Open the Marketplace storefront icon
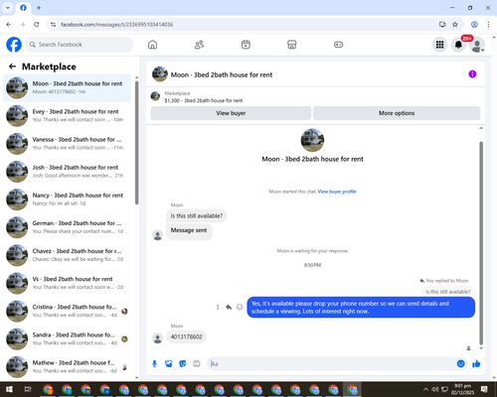The image size is (497, 397). coord(292,45)
